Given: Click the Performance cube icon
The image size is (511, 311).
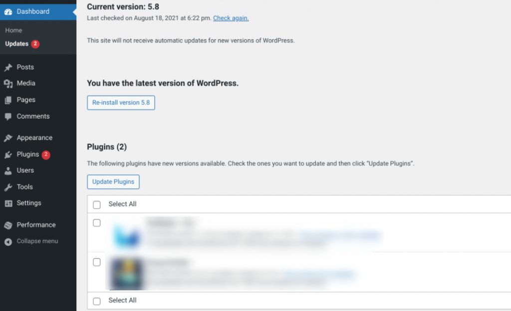Looking at the screenshot, I should (8, 225).
